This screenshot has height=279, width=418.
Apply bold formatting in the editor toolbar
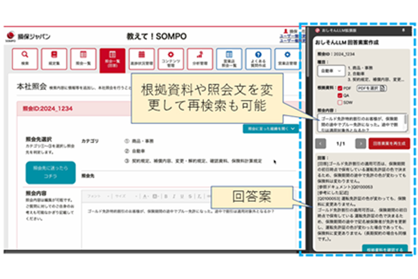(x=166, y=197)
